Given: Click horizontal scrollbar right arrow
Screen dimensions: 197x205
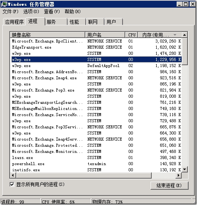Looking at the screenshot, I should (x=179, y=175).
